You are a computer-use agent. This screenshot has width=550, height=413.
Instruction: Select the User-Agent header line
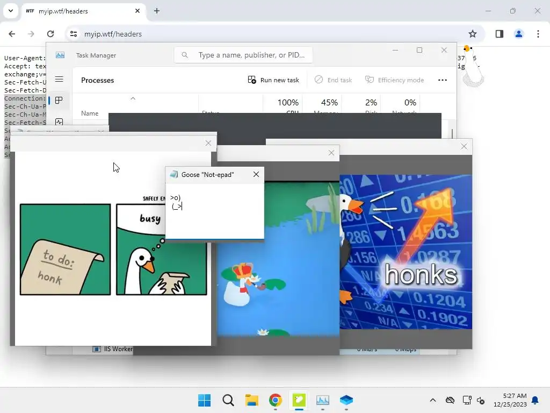[x=25, y=58]
